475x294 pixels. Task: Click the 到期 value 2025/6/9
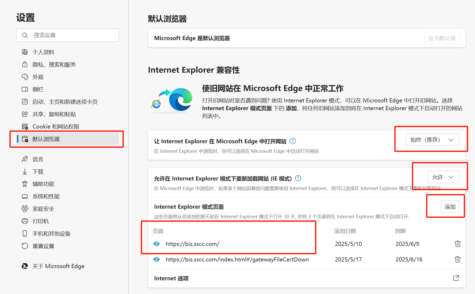[407, 244]
